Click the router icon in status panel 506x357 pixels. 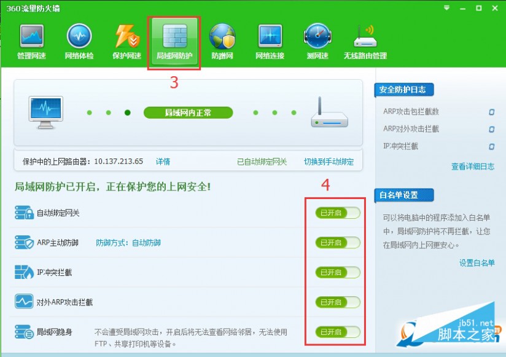pos(330,112)
